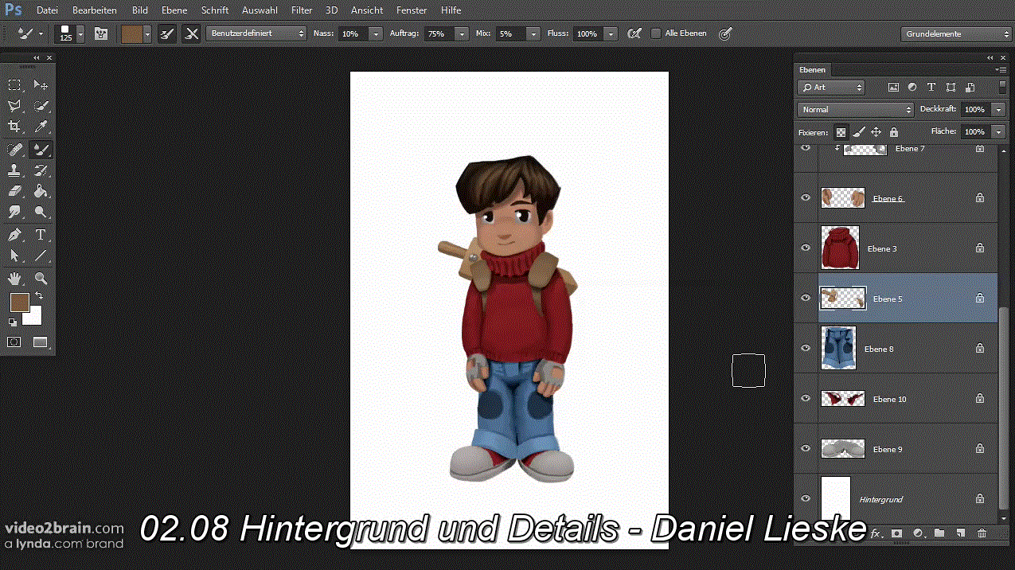Open the Datei menu
Viewport: 1015px width, 570px height.
[x=47, y=10]
